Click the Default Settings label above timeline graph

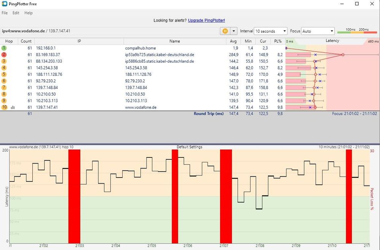190,147
